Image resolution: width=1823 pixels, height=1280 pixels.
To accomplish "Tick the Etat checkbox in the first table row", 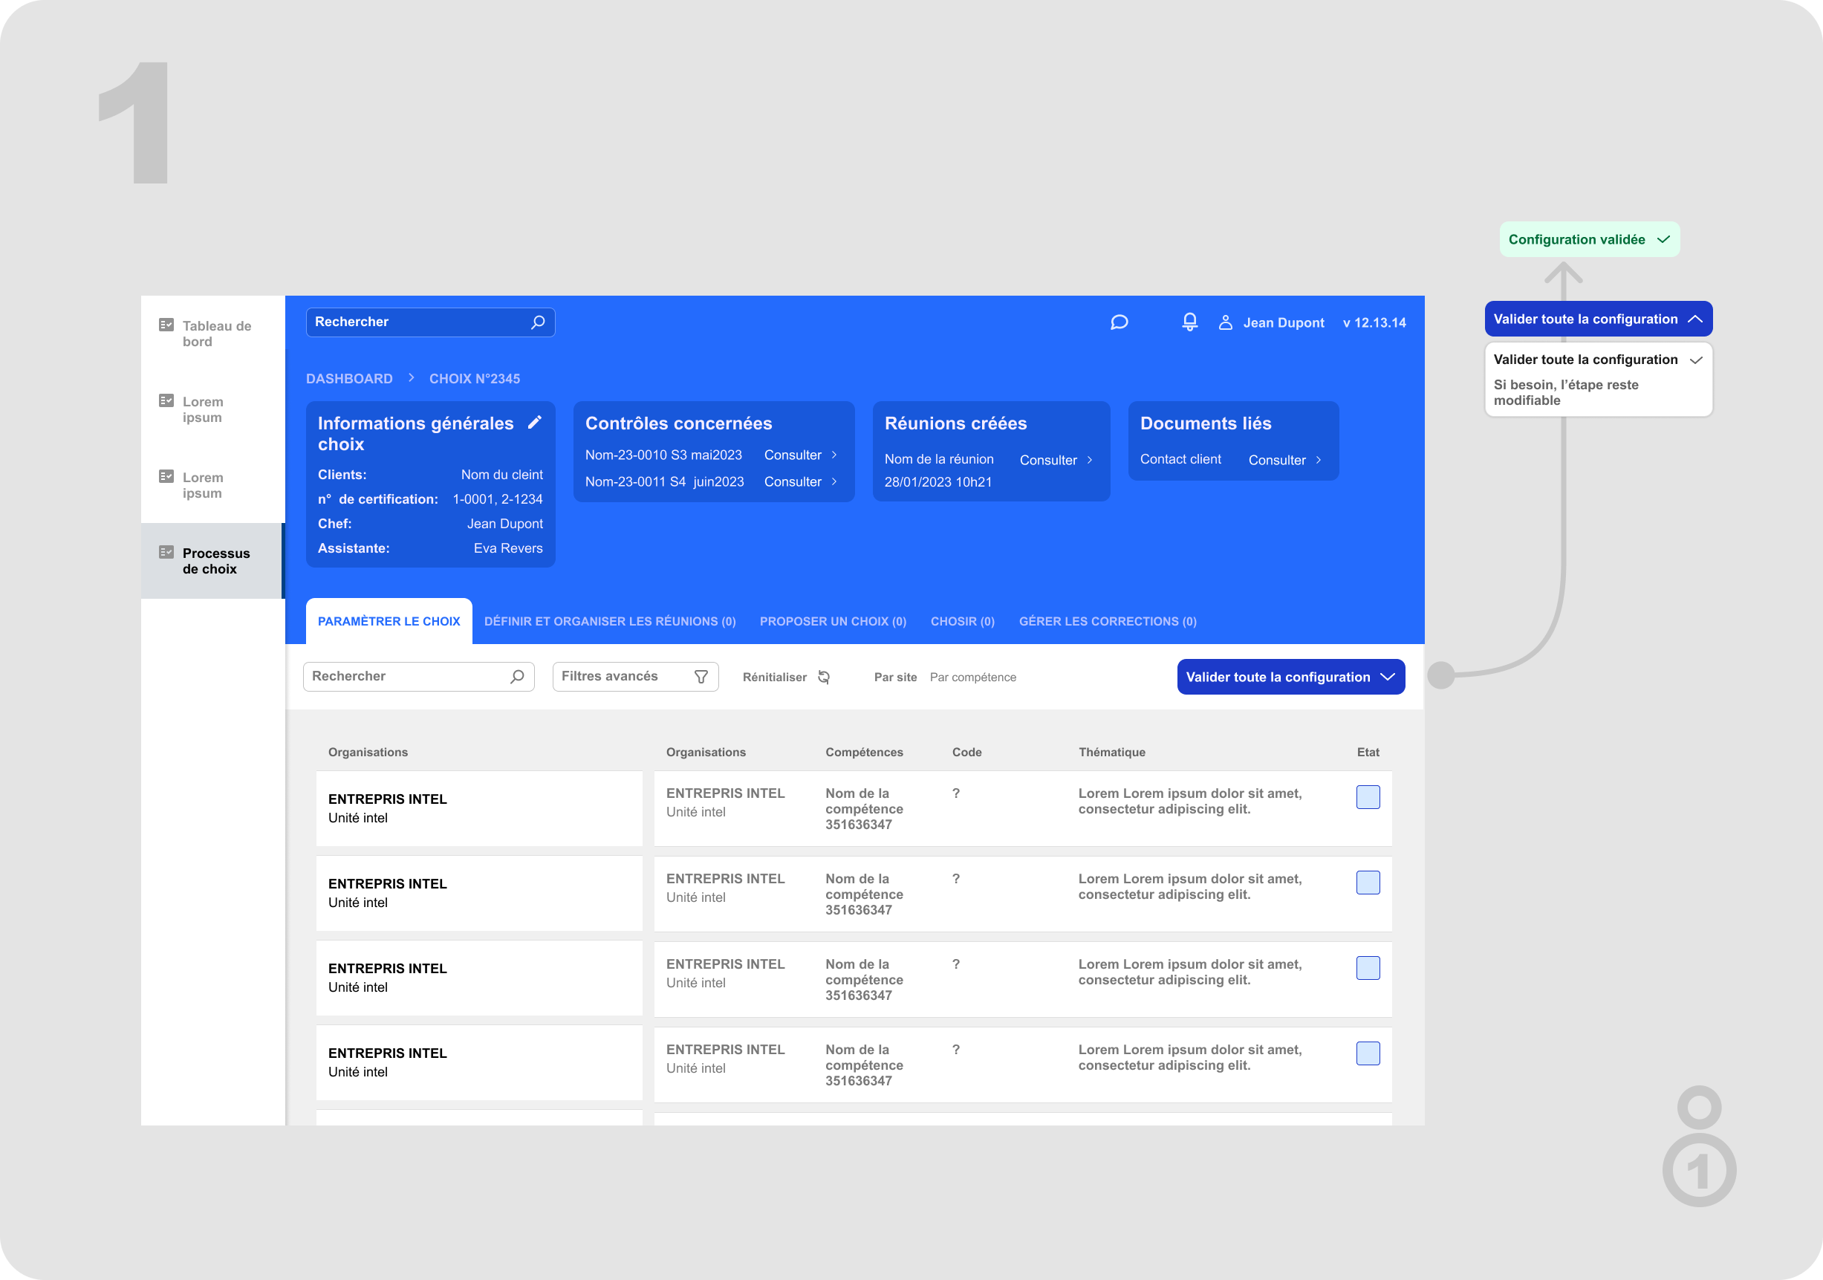I will (1367, 797).
